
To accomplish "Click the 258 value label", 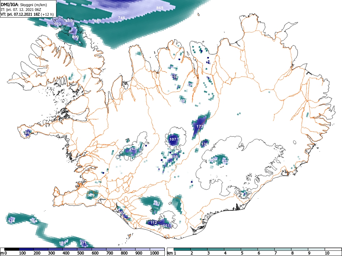I will (174, 157).
